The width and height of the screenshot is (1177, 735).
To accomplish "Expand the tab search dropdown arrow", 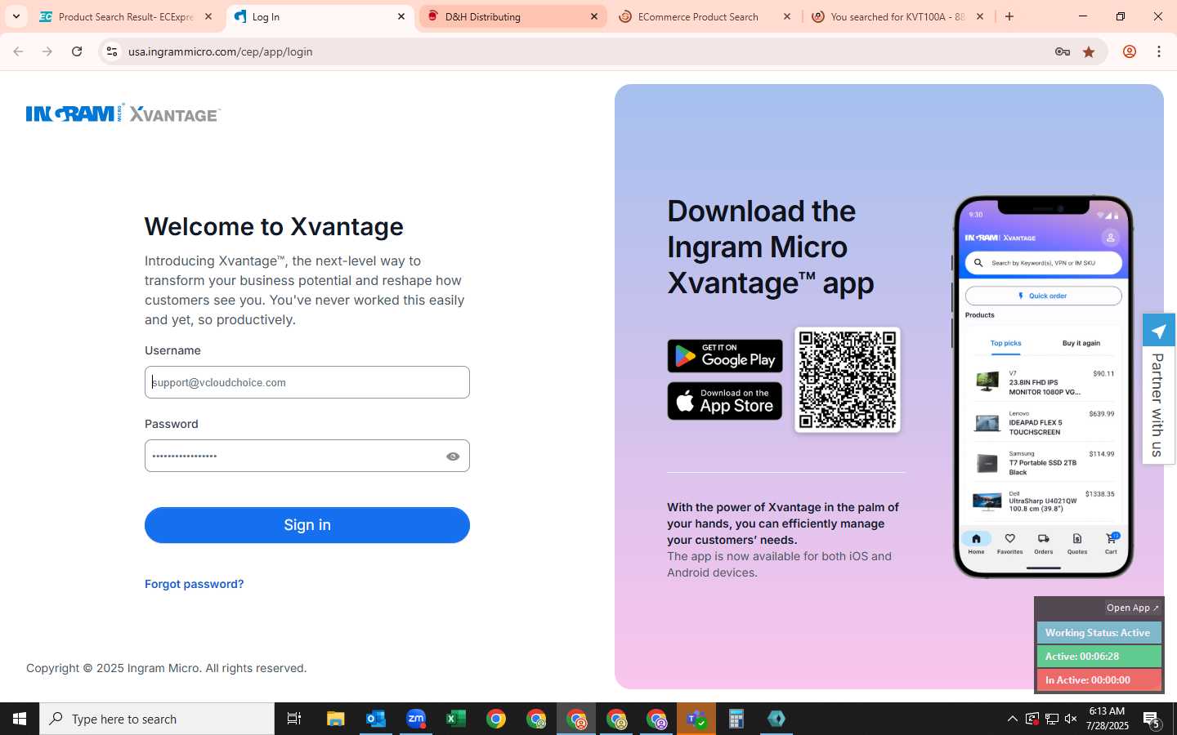I will point(16,16).
